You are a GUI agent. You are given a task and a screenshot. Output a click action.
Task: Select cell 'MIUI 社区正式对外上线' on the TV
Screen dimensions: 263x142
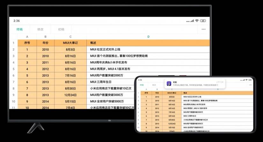point(148,50)
